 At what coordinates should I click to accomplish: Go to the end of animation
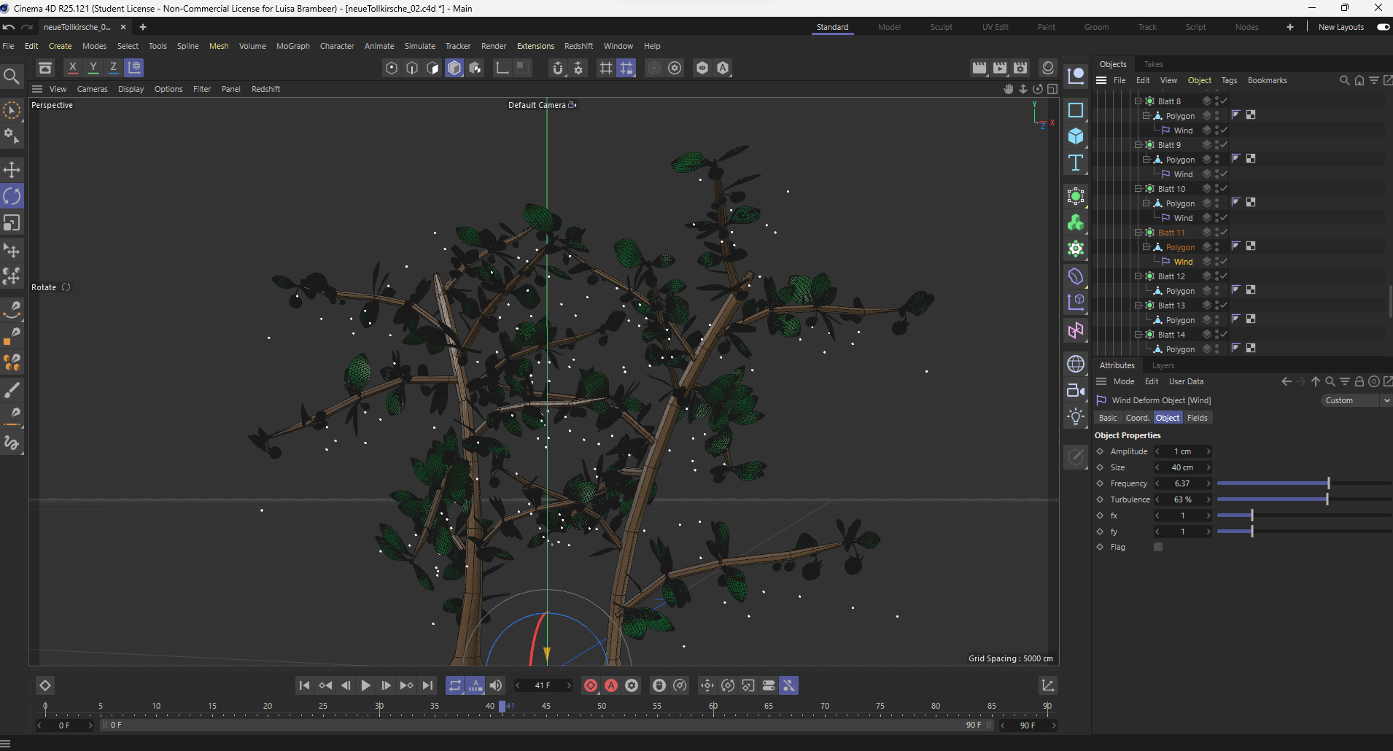427,685
